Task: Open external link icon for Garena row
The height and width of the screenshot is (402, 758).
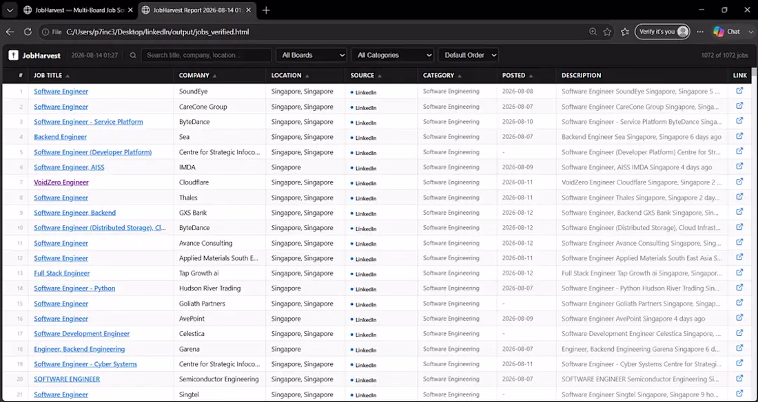Action: (739, 348)
